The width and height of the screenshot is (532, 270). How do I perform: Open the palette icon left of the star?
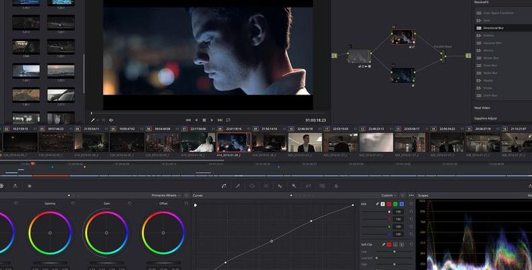pyautogui.click(x=16, y=186)
